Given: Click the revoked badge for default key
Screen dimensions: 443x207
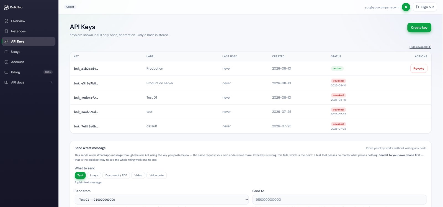Looking at the screenshot, I should (338, 124).
